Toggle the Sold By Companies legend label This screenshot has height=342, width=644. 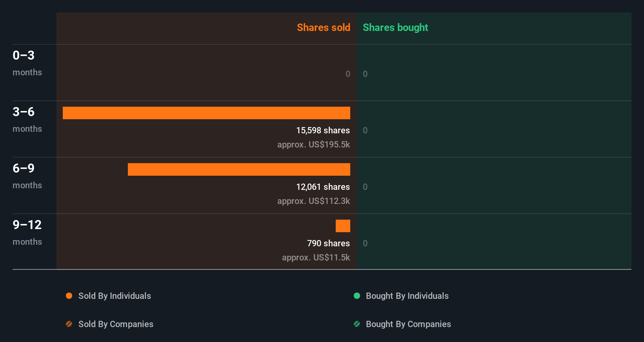[116, 324]
